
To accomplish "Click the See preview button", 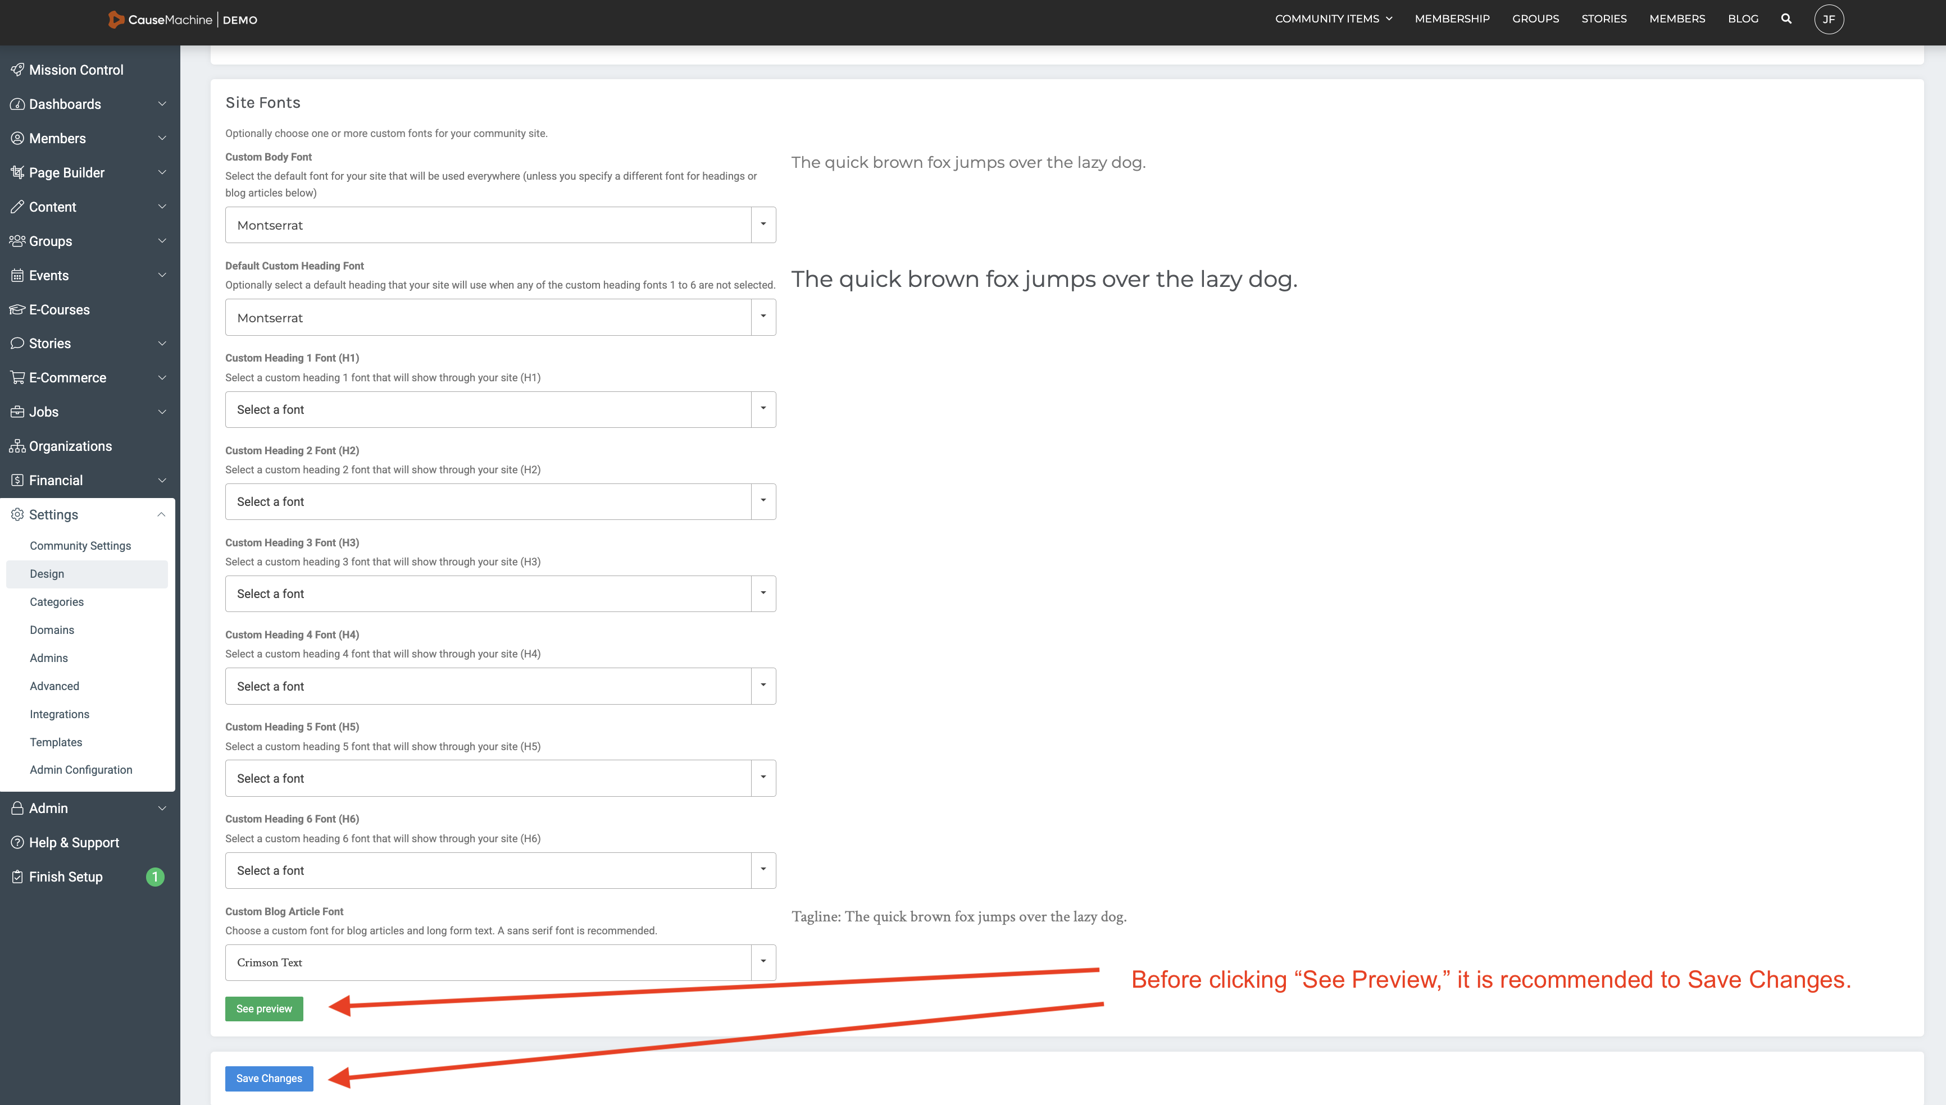I will [263, 1008].
